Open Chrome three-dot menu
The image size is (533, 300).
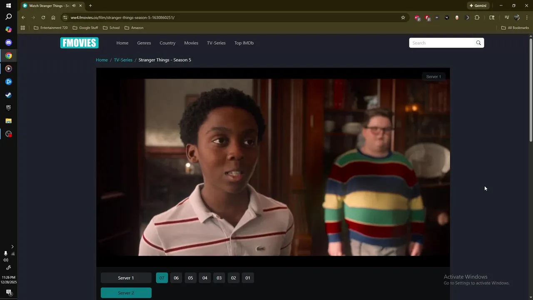click(x=527, y=17)
